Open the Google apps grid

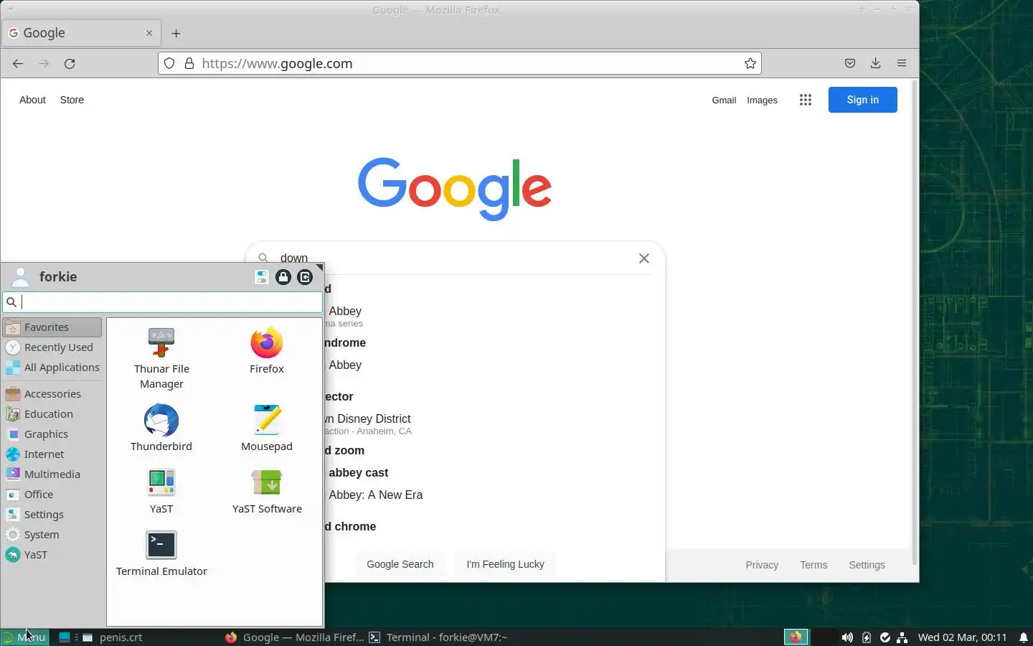coord(806,100)
